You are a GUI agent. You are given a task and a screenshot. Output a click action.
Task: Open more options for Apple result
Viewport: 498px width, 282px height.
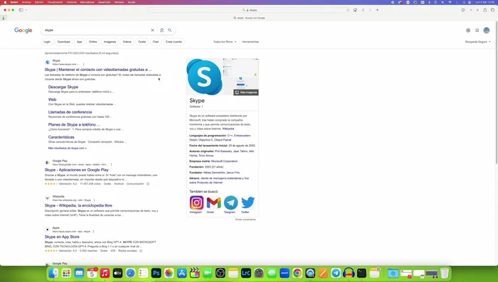tap(93, 232)
